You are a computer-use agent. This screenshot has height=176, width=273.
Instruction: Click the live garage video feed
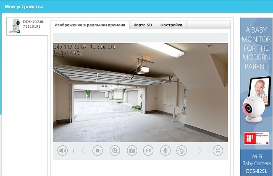point(140,92)
